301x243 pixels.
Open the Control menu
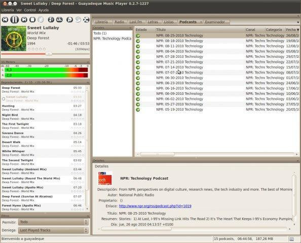30,10
